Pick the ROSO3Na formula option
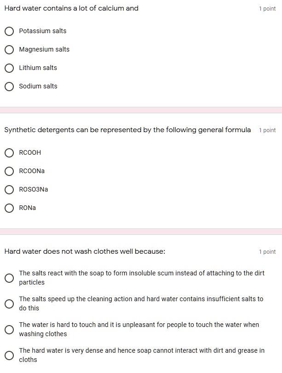The image size is (282, 373). [x=9, y=190]
